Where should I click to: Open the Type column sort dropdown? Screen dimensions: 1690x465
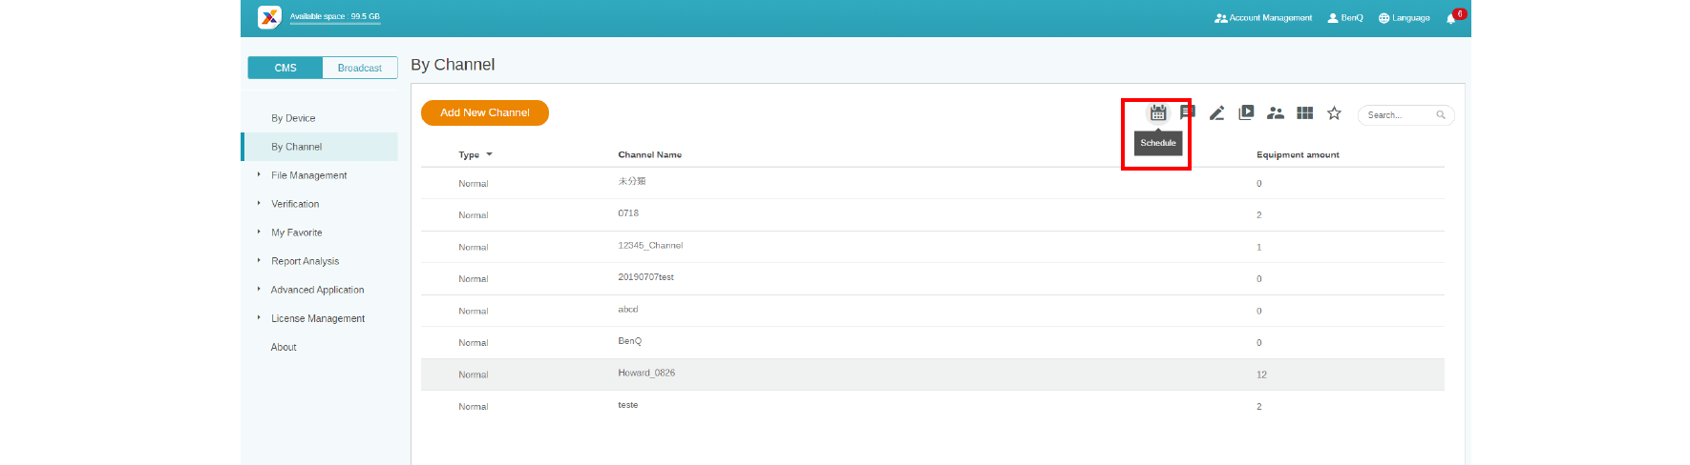pos(489,154)
